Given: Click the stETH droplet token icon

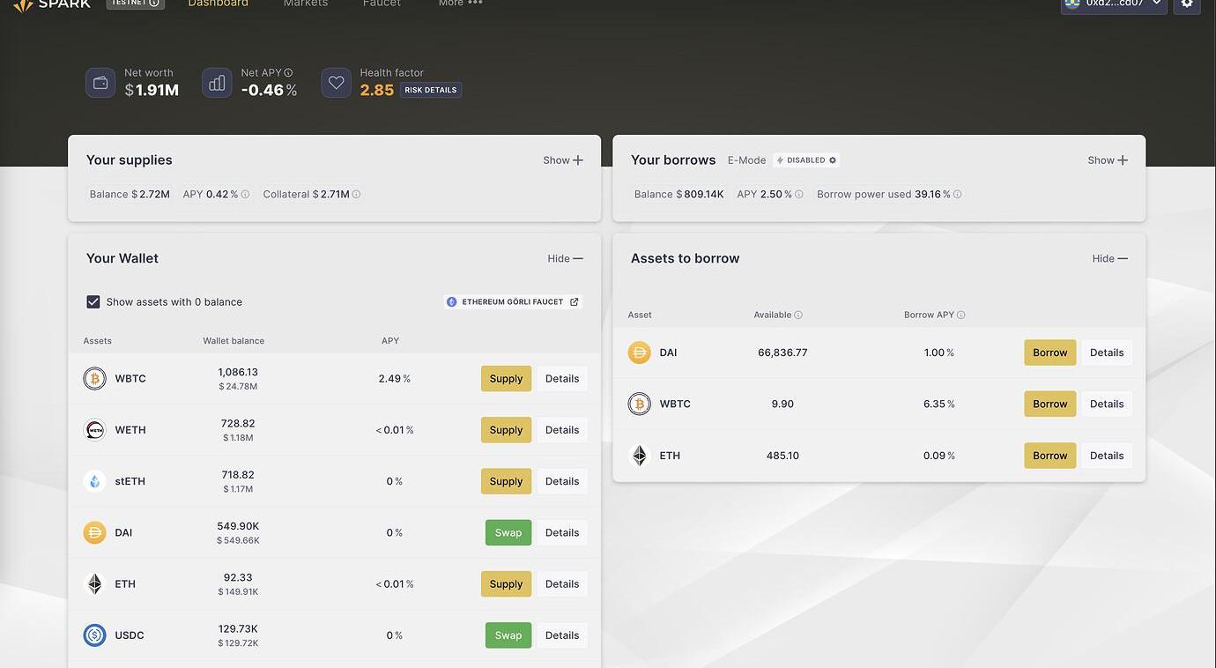Looking at the screenshot, I should pos(94,481).
